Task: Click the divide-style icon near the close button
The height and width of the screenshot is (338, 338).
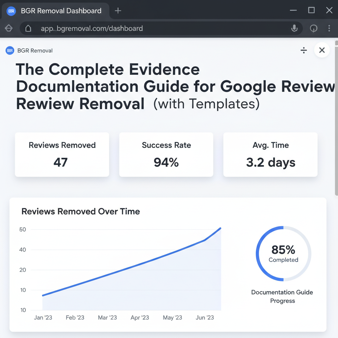Action: [x=304, y=50]
